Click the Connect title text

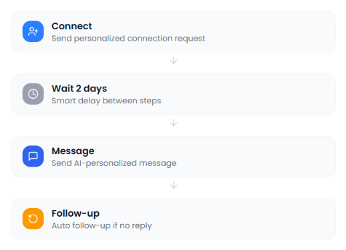point(71,26)
